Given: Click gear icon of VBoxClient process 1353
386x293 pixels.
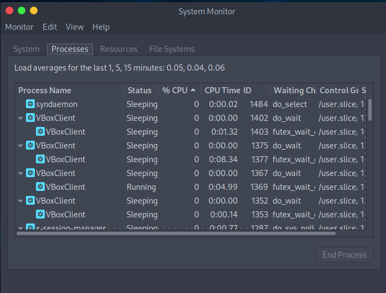Looking at the screenshot, I should click(x=40, y=214).
